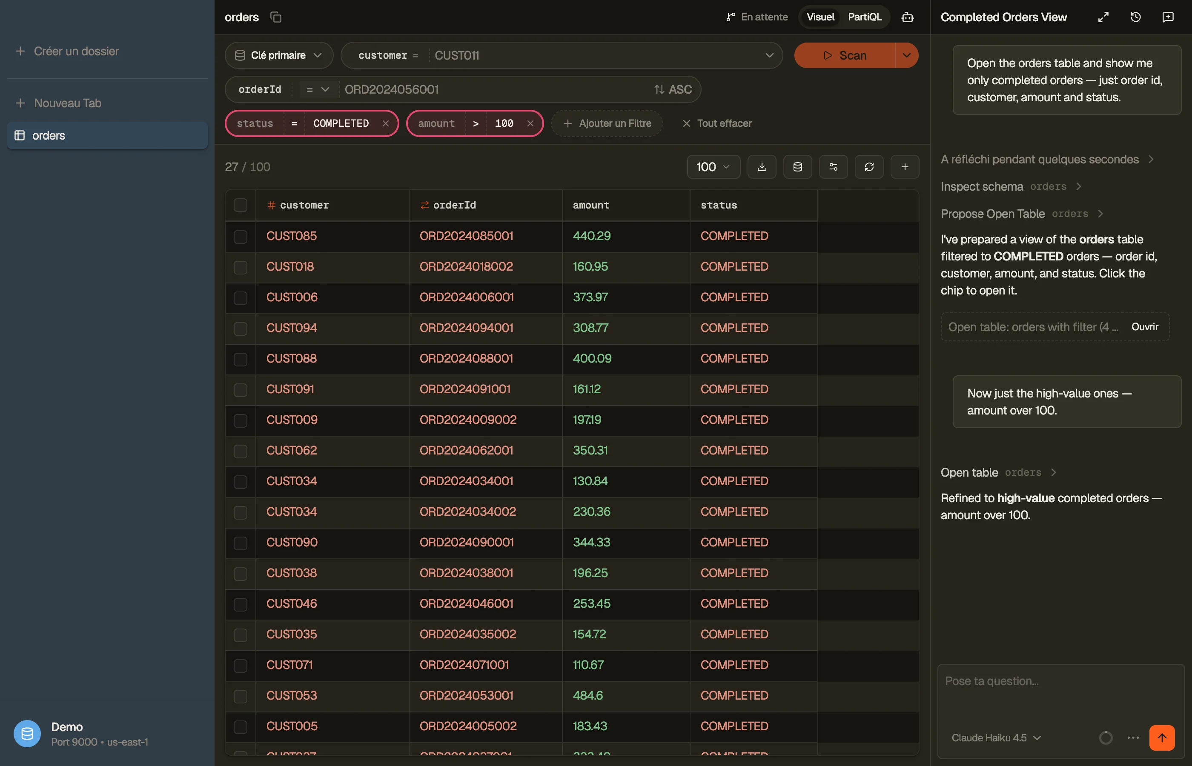Open column settings sliders icon
Image resolution: width=1192 pixels, height=766 pixels.
pos(833,167)
